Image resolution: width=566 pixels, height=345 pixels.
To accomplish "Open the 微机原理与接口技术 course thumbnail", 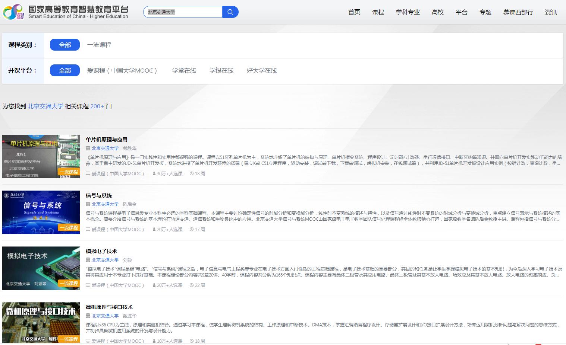I will click(x=41, y=323).
